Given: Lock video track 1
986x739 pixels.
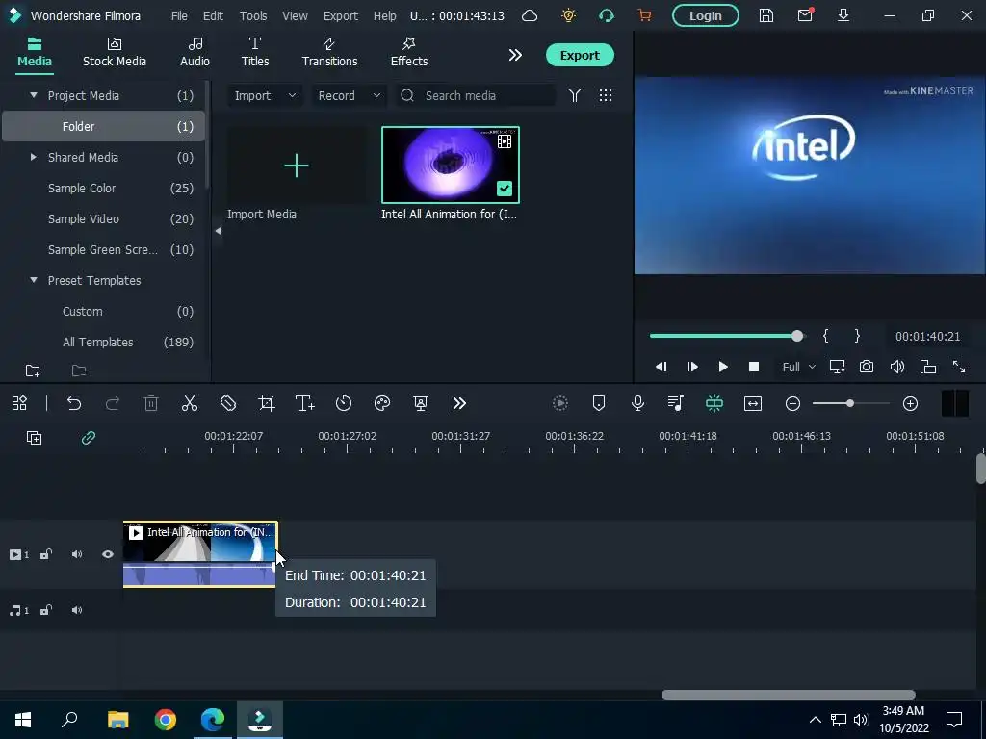Looking at the screenshot, I should tap(46, 554).
